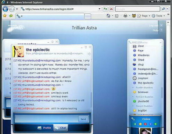
Task: Collapse the PyAIM-t Buddies group
Action: (133, 87)
